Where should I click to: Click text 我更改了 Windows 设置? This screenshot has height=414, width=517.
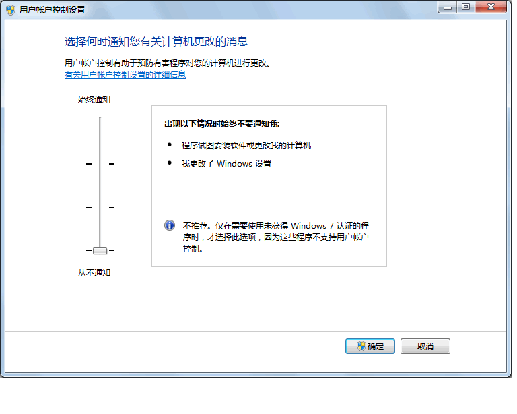coord(226,163)
